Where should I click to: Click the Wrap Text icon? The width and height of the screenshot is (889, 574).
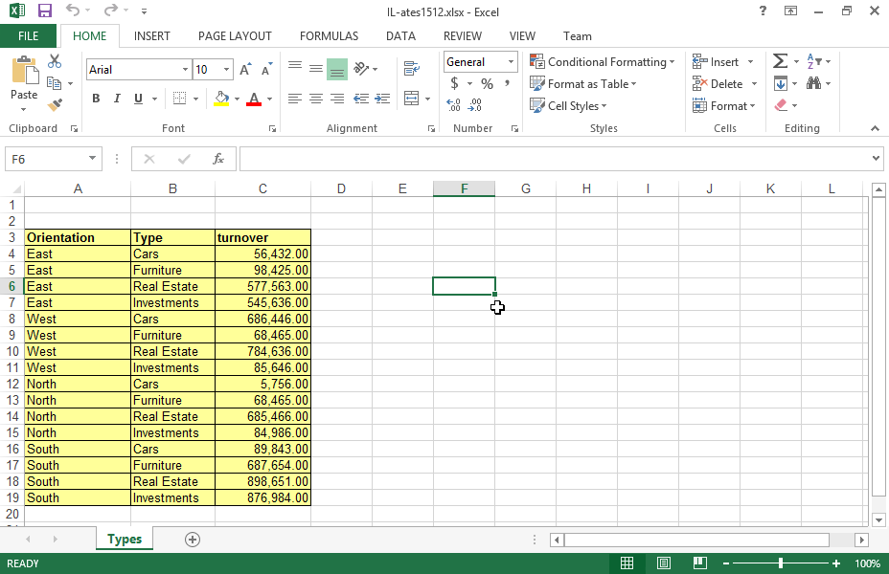(412, 69)
